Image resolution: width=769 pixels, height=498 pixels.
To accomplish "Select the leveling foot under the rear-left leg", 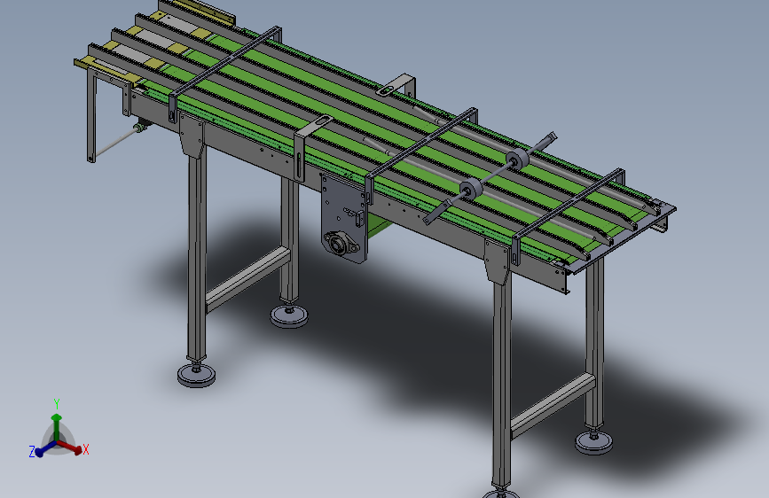I will coord(289,315).
